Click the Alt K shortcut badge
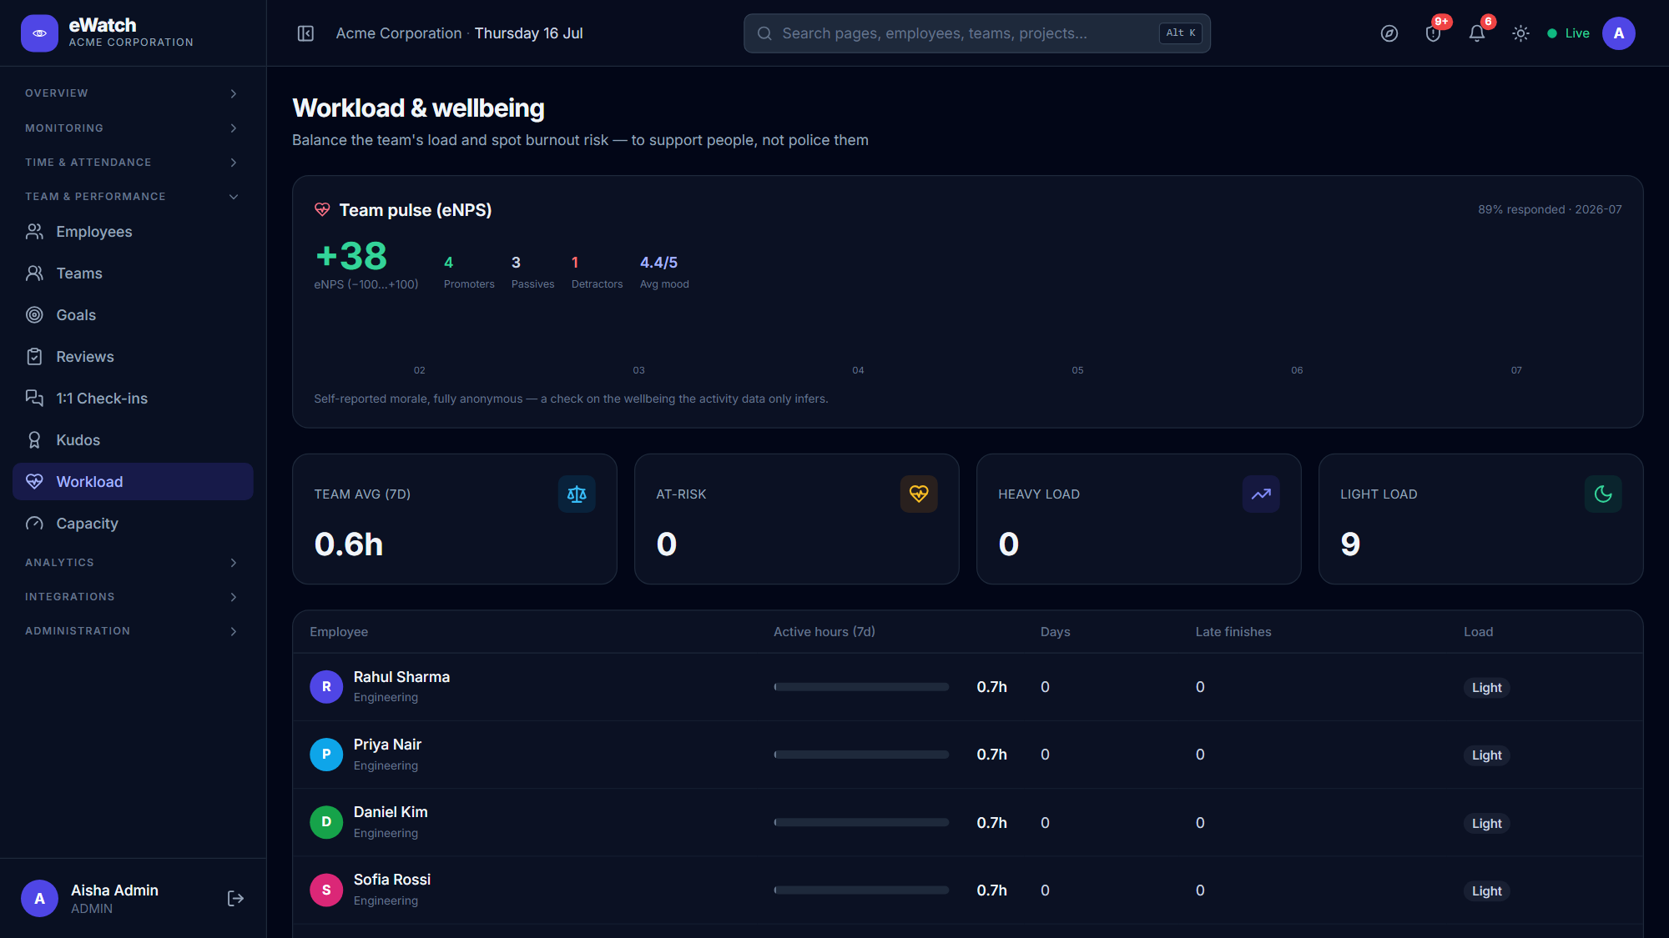Viewport: 1669px width, 938px height. 1181,33
